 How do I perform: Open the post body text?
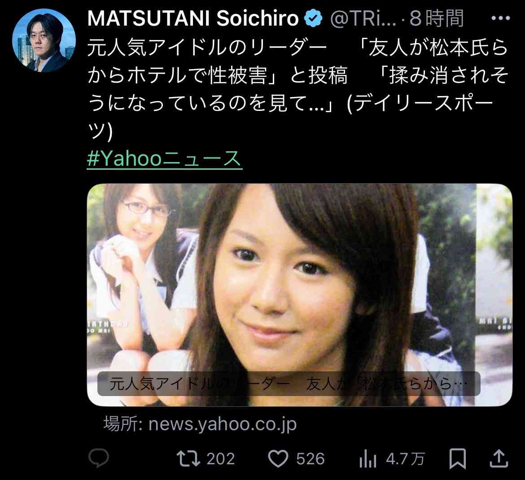point(298,90)
